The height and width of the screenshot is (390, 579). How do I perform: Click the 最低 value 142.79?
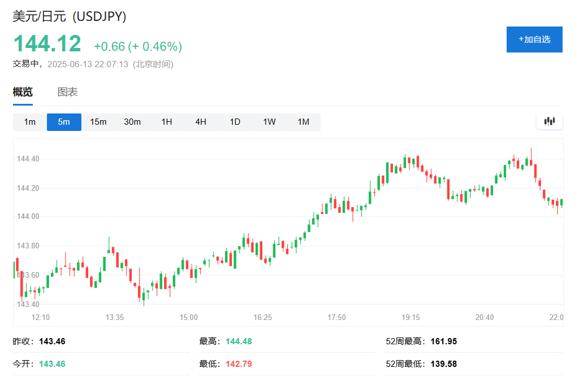pyautogui.click(x=239, y=364)
